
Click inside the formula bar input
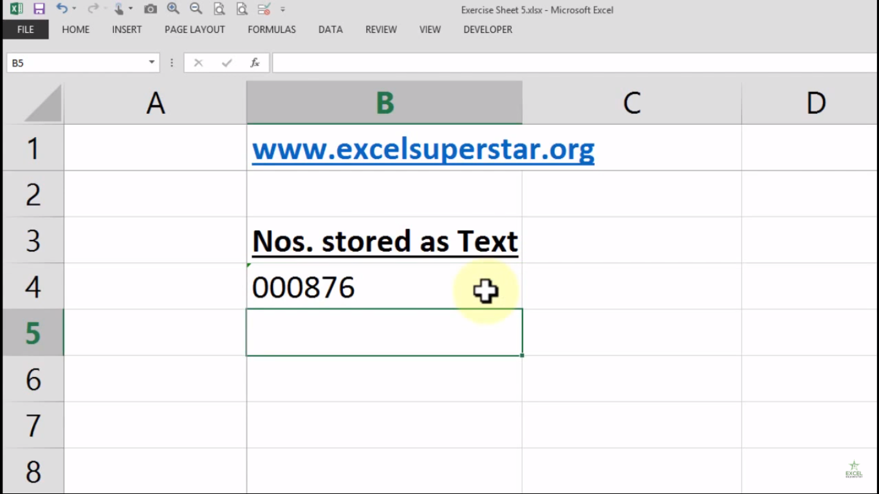coord(575,62)
